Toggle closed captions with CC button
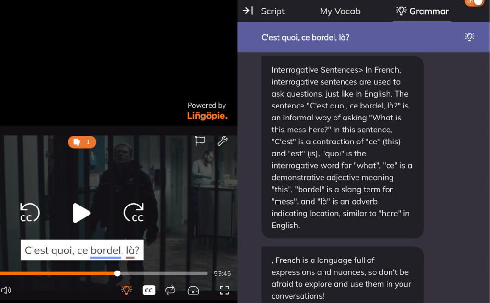The width and height of the screenshot is (490, 303). click(x=149, y=290)
